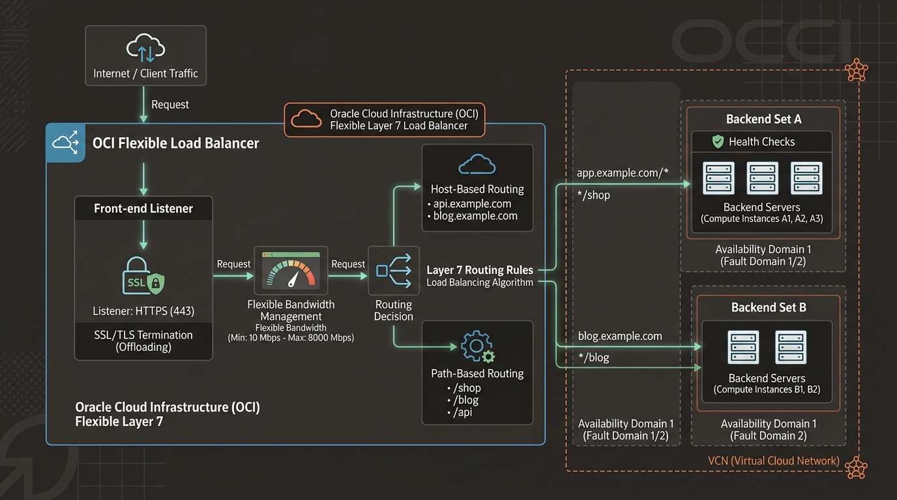Click the Routing Decision branching arrows icon
897x500 pixels.
click(393, 271)
